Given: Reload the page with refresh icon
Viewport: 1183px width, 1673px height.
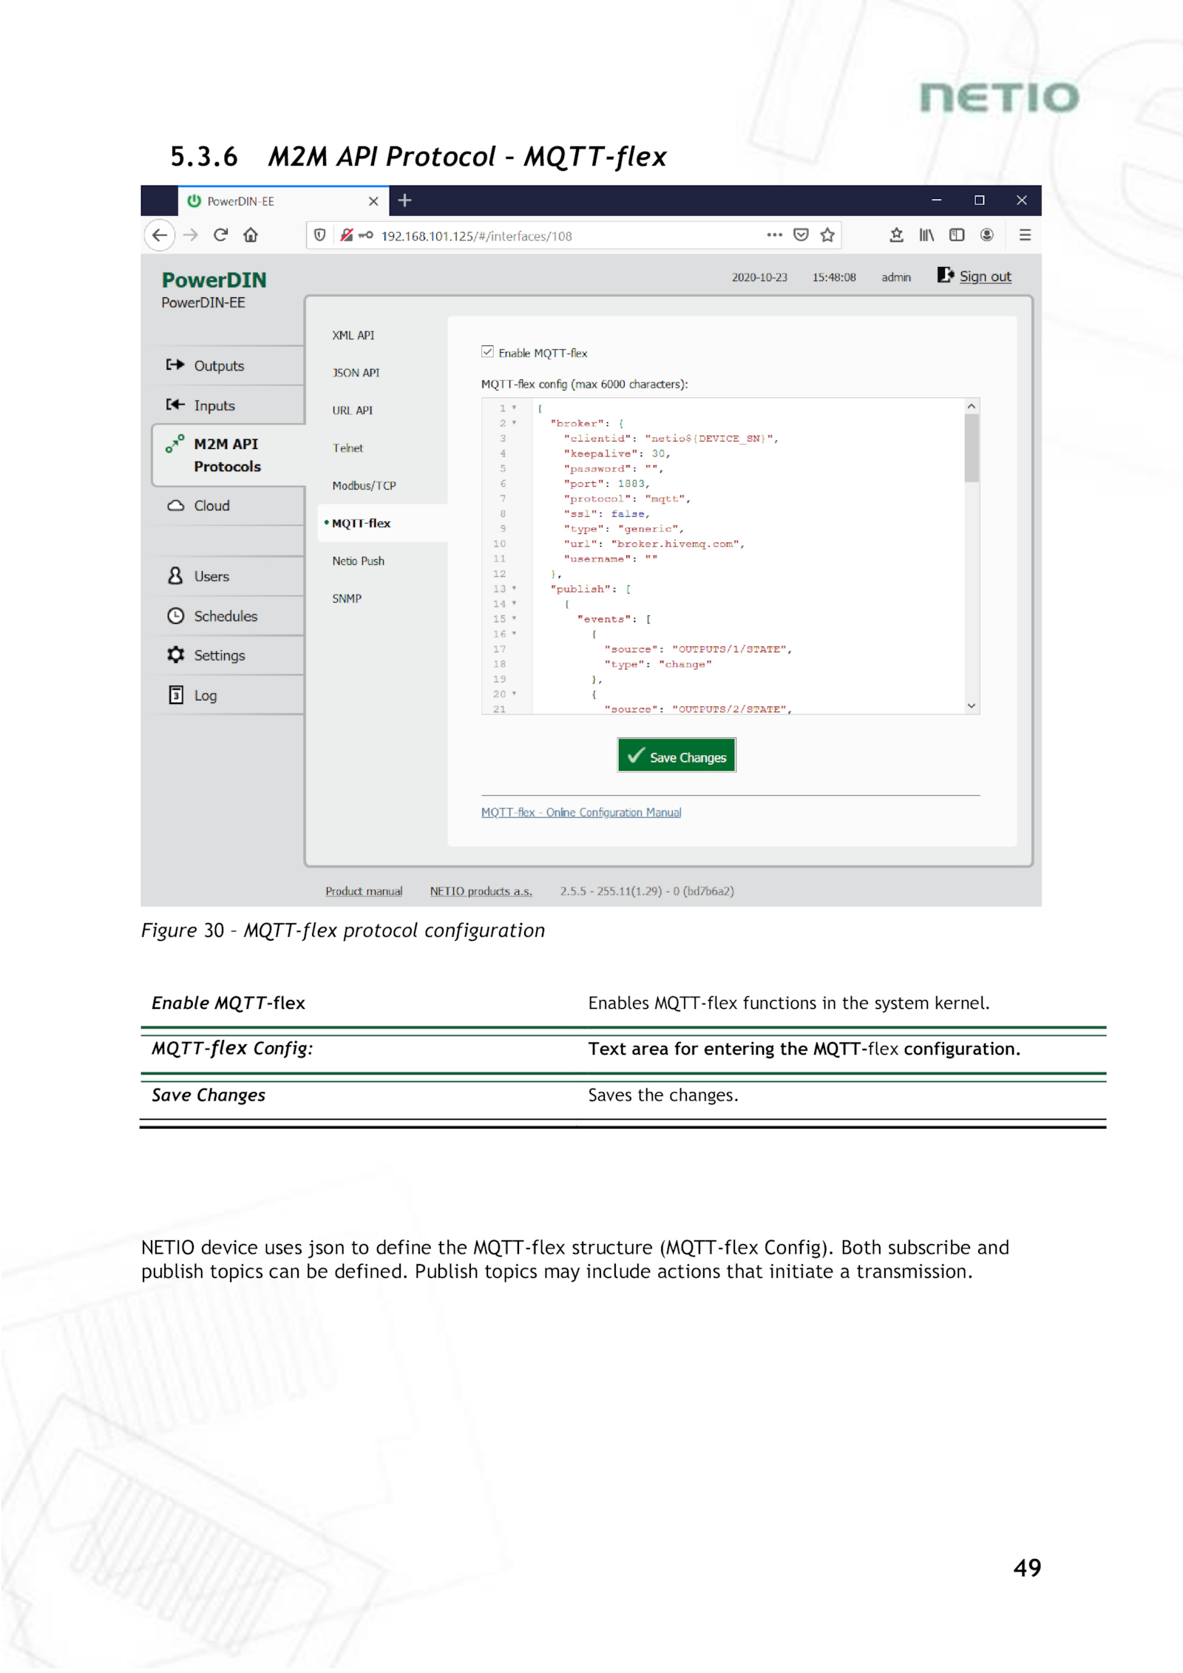Looking at the screenshot, I should (220, 235).
